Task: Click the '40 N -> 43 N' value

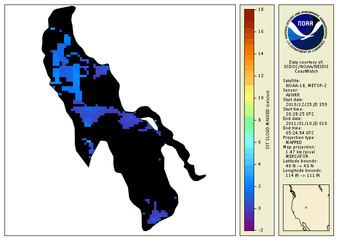Action: [x=300, y=166]
